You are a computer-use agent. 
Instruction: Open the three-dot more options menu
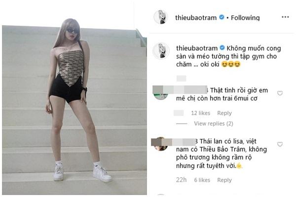[285, 17]
